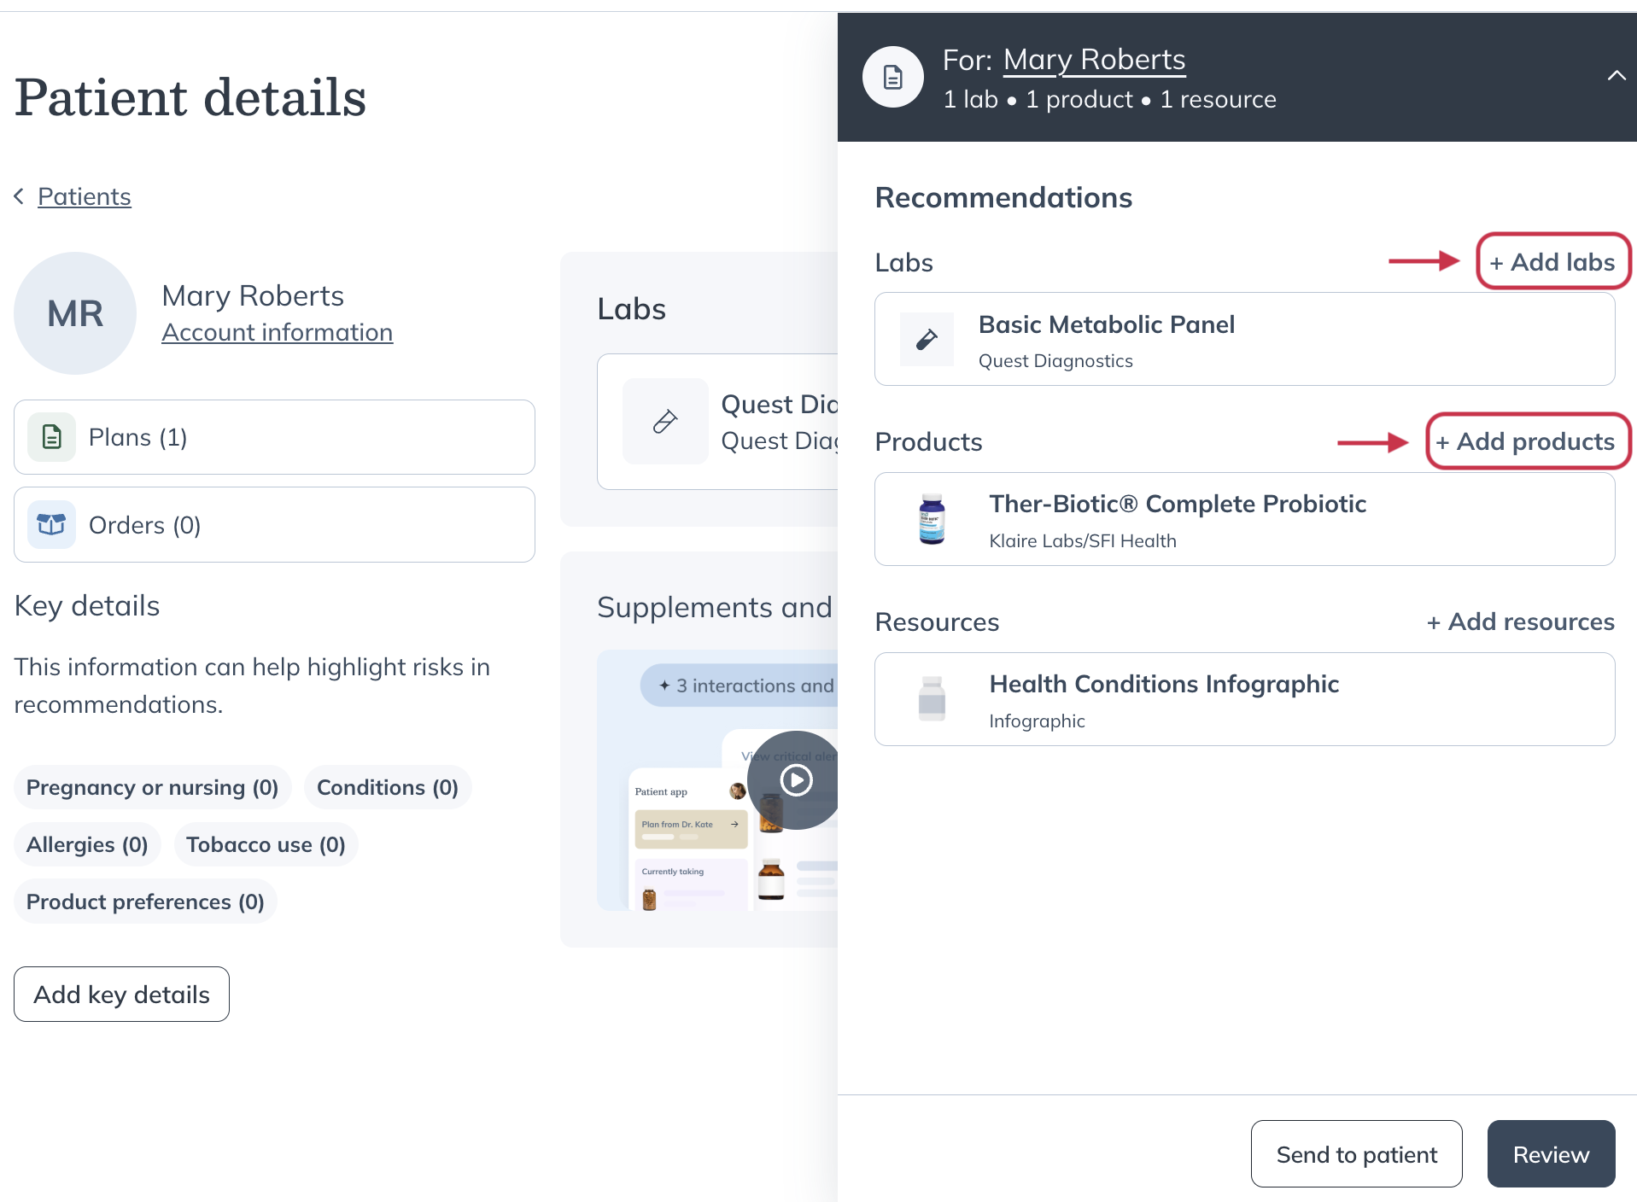Click the Review button

[x=1550, y=1153]
